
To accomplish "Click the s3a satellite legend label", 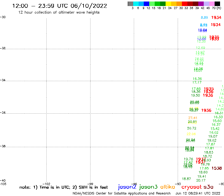I will (x=208, y=187).
